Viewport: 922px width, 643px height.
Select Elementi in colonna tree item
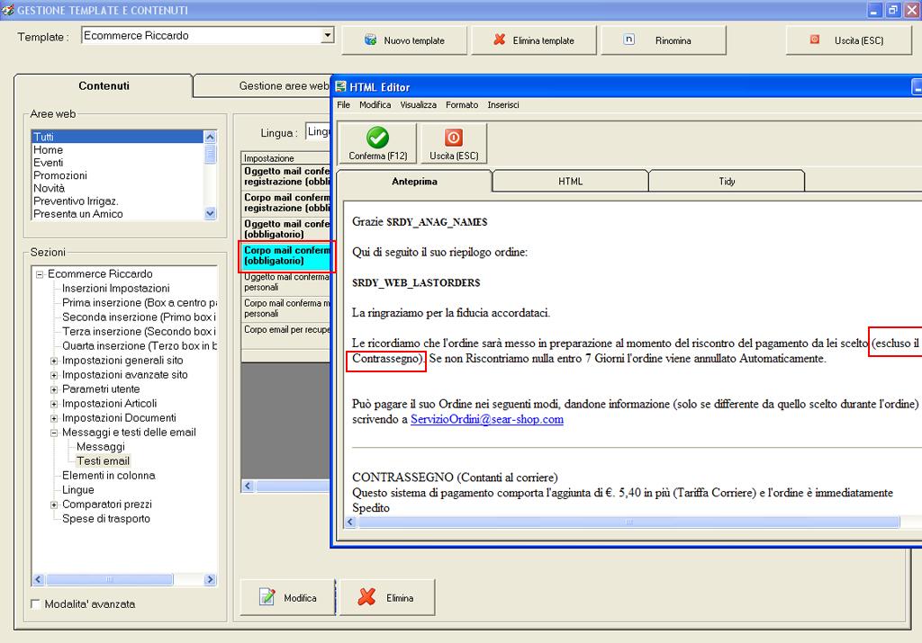(109, 476)
